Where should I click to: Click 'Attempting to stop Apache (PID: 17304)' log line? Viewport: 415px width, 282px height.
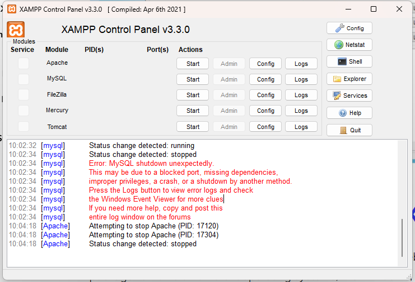(154, 235)
